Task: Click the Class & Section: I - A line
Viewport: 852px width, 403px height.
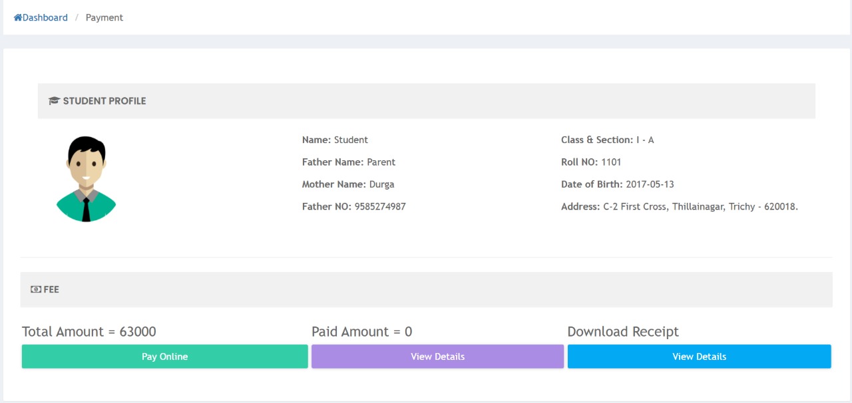Action: [608, 140]
